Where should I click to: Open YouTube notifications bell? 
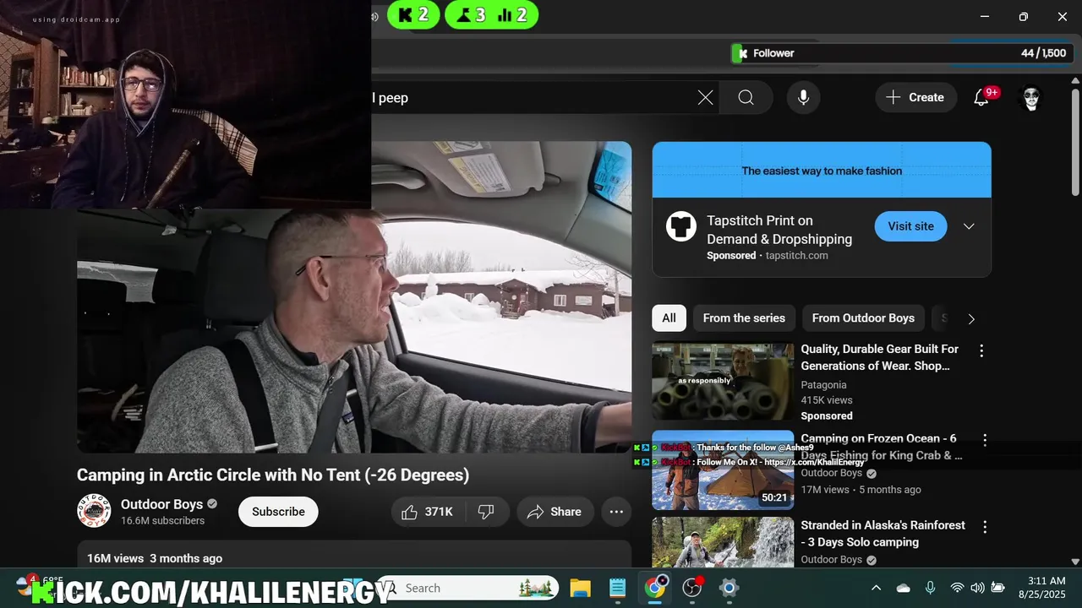point(981,97)
